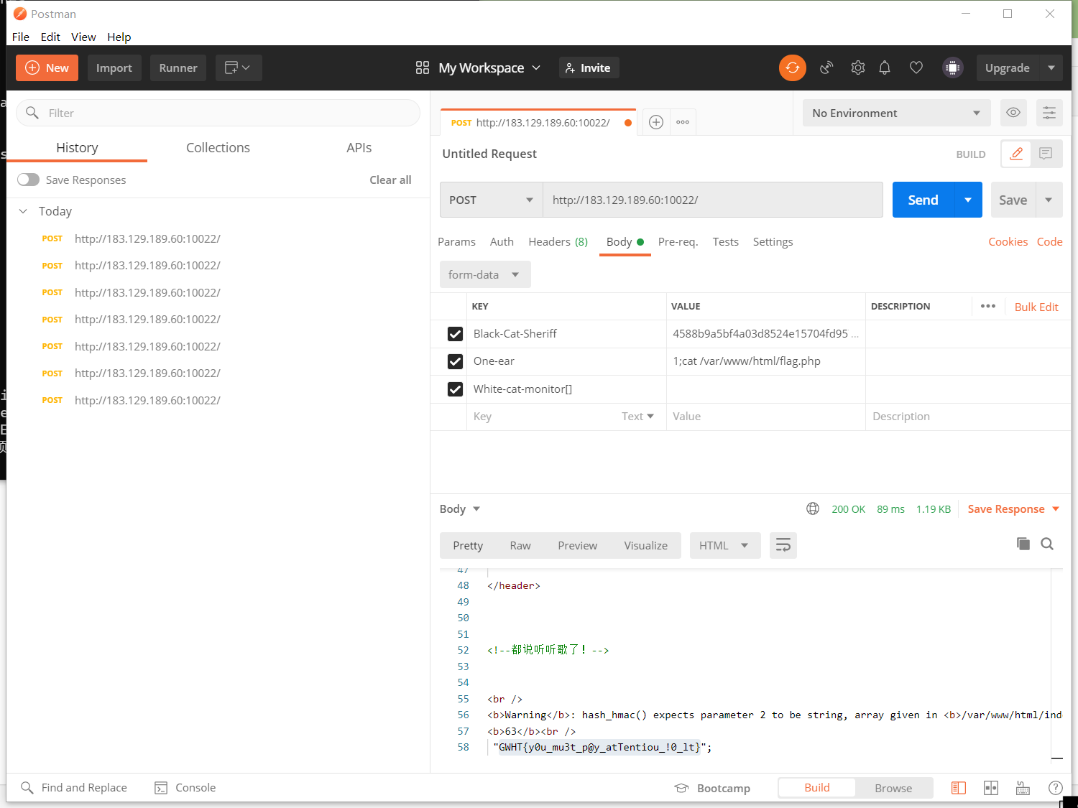Open the response Body section dropdown

tap(460, 509)
